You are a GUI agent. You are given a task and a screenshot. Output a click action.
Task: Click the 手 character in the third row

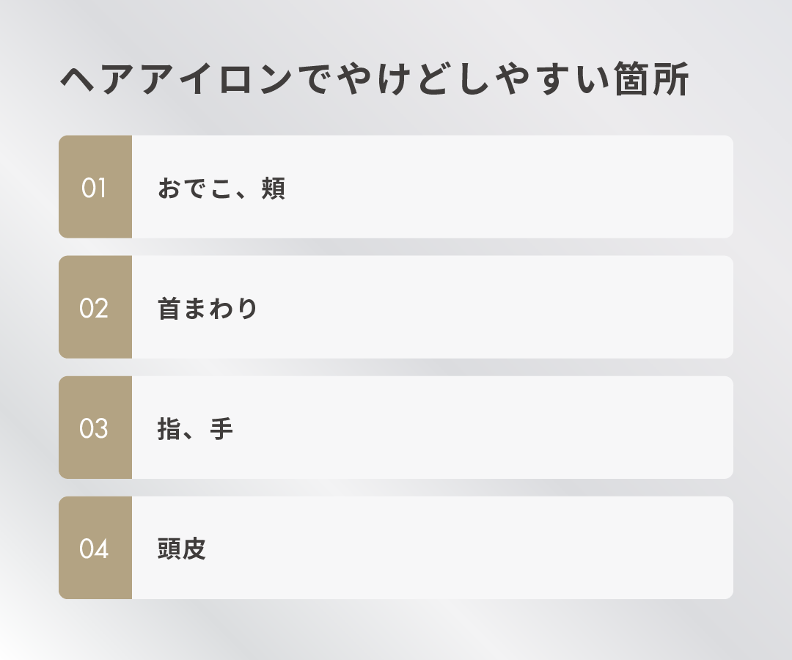coord(221,429)
